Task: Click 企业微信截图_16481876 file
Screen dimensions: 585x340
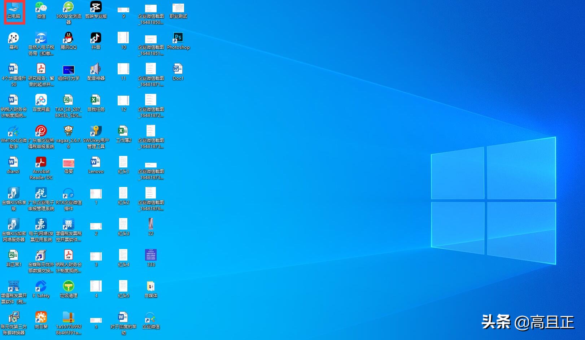Action: pos(151,199)
